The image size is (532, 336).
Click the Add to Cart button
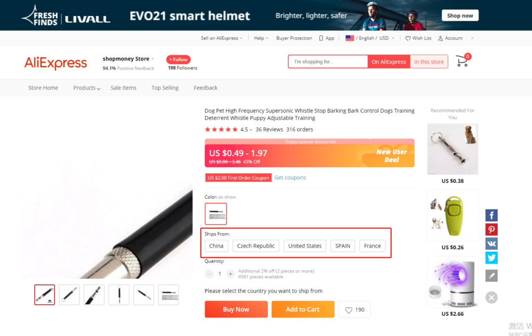pyautogui.click(x=303, y=309)
